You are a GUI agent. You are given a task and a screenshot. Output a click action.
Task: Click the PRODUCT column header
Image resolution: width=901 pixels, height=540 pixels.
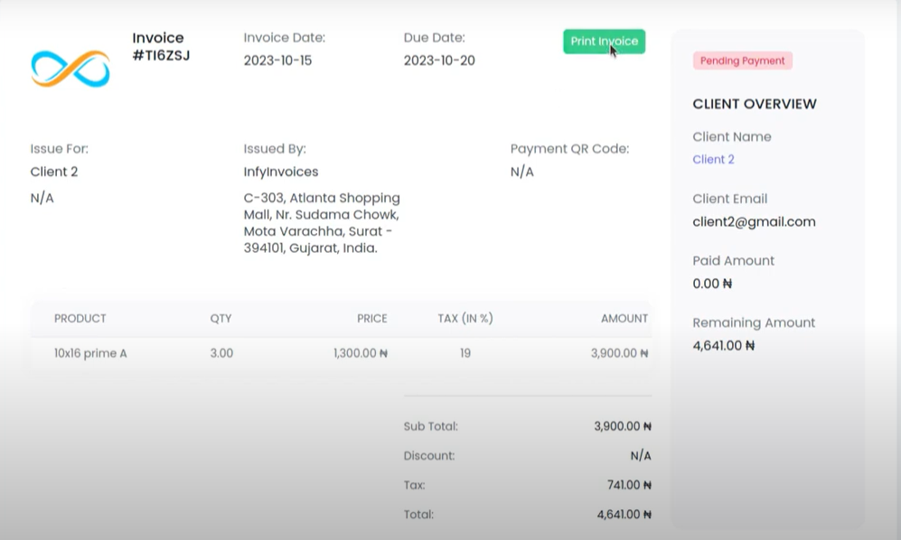click(80, 319)
